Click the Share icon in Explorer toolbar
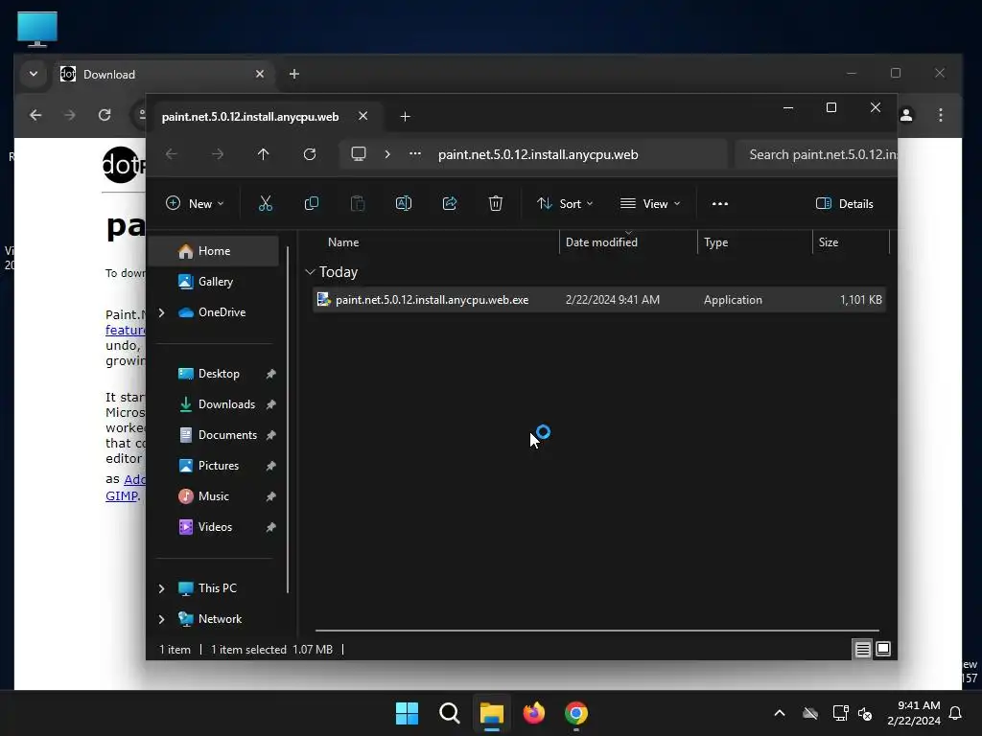 450,203
